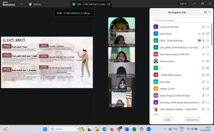Screen dimensions: 214x133
Task: Click camera icon for Aqimi Dinana
Action: tap(207, 95)
